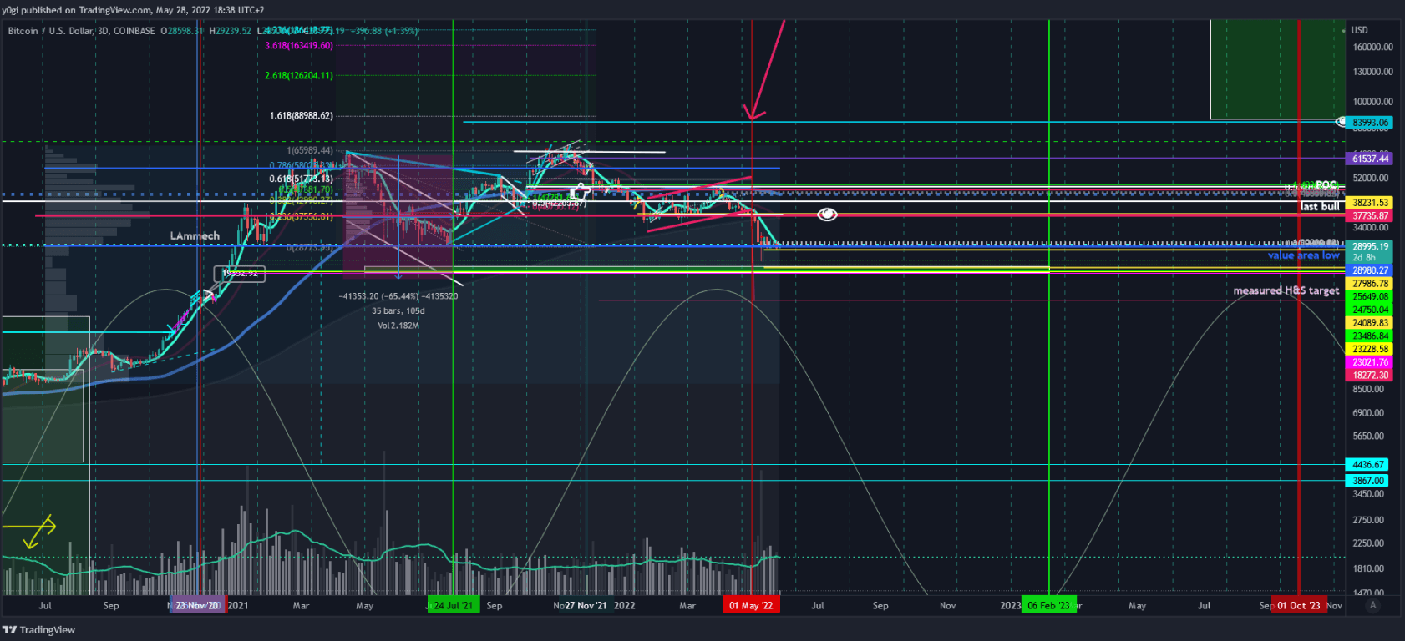The height and width of the screenshot is (641, 1405).
Task: Click the 2022 year label on time axis
Action: (624, 606)
